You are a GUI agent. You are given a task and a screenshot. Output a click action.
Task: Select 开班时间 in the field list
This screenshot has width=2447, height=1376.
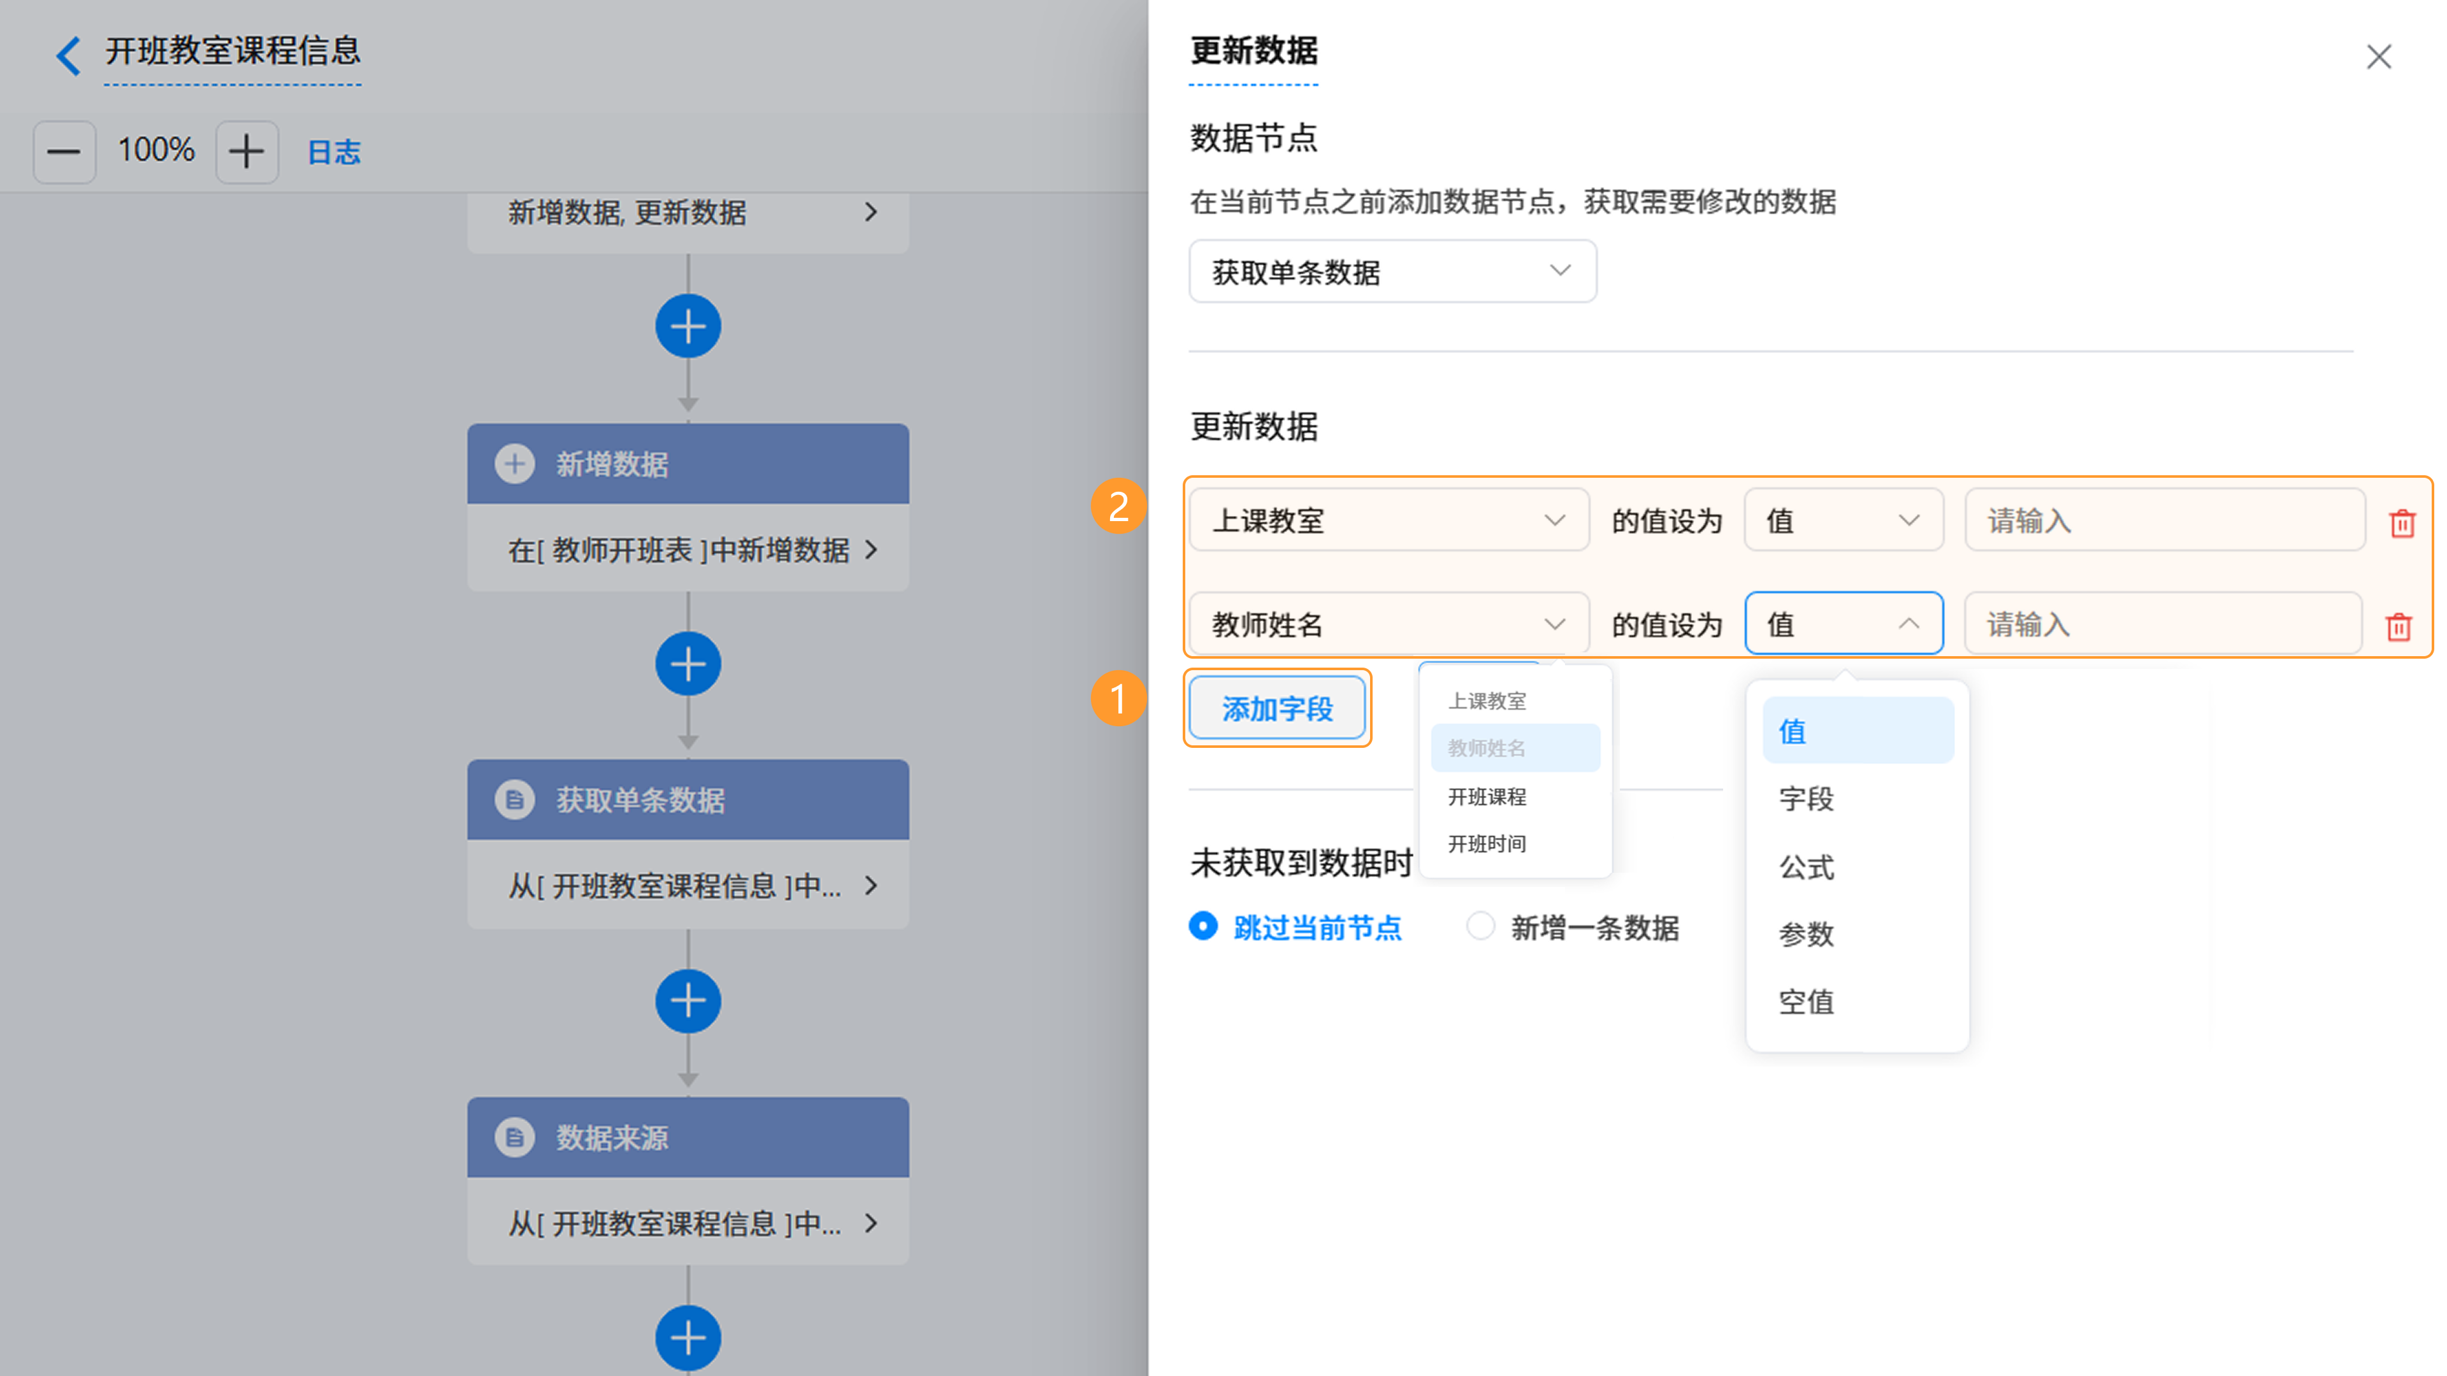[1515, 843]
